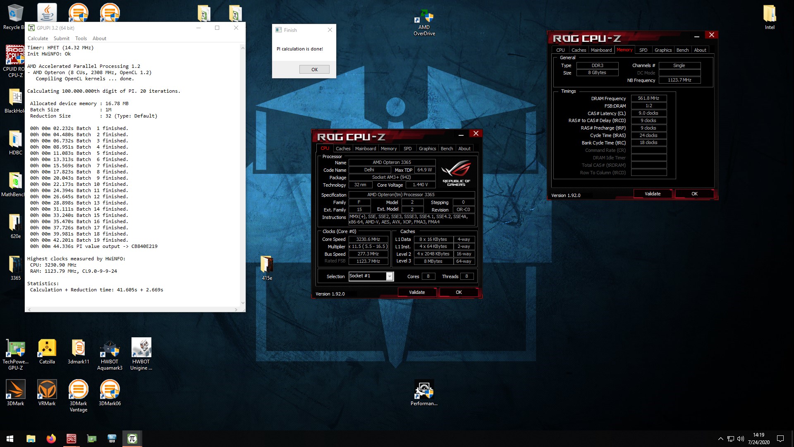794x447 pixels.
Task: Click OK in right CPU-Z Memory window
Action: point(694,194)
